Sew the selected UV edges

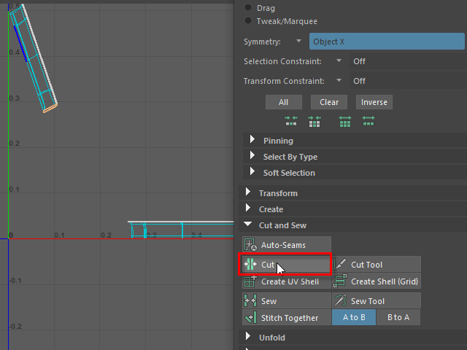tap(287, 300)
